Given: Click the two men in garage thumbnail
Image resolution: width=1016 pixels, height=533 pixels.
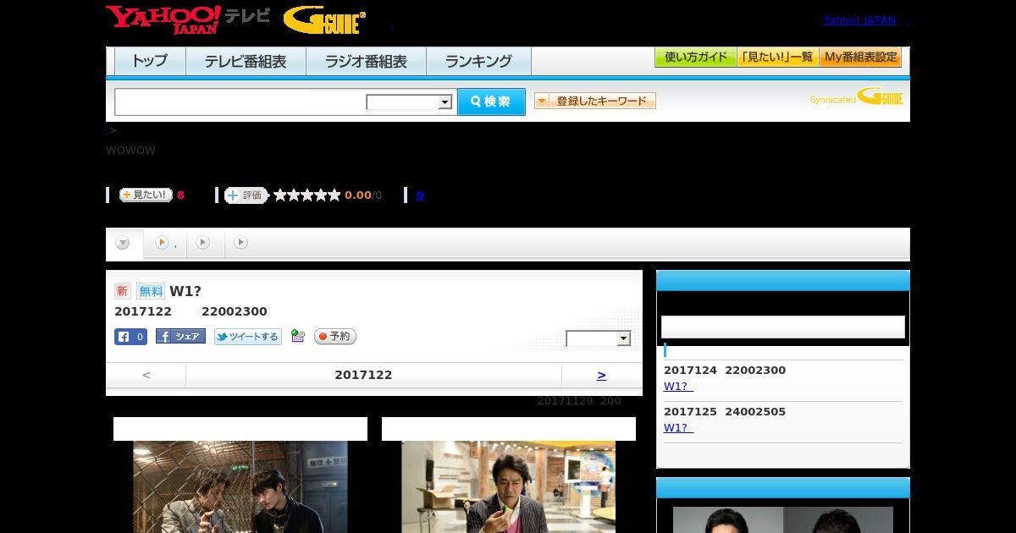Looking at the screenshot, I should click(x=240, y=486).
